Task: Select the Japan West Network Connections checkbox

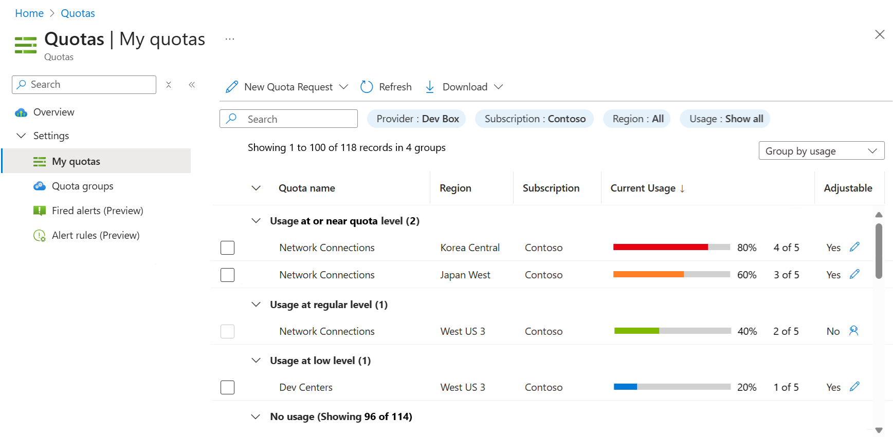Action: tap(227, 275)
